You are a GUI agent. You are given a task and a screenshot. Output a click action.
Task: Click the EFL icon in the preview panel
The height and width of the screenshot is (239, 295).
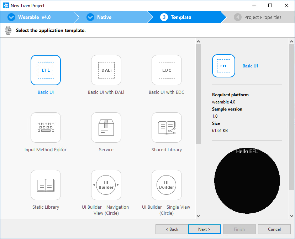tap(223, 66)
